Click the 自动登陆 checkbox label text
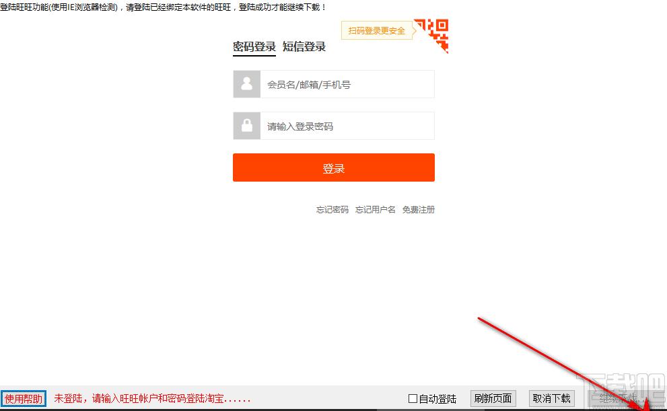This screenshot has height=411, width=667. click(437, 399)
